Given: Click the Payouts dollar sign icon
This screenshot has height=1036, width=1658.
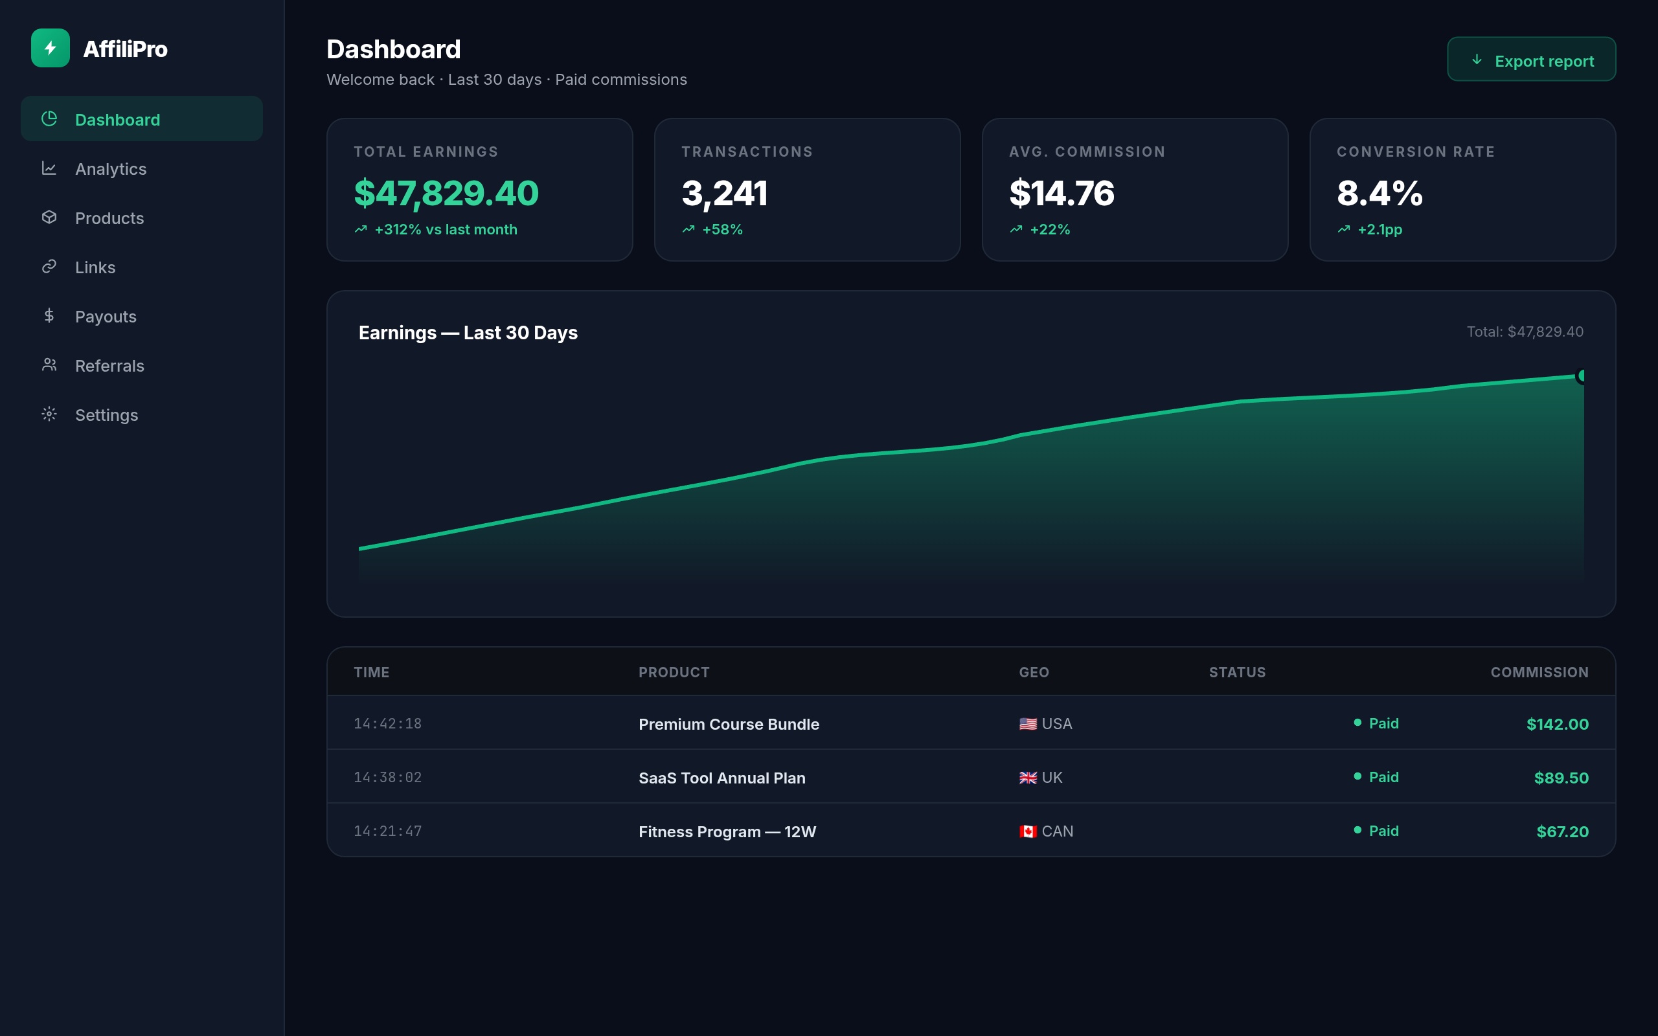Looking at the screenshot, I should [49, 316].
